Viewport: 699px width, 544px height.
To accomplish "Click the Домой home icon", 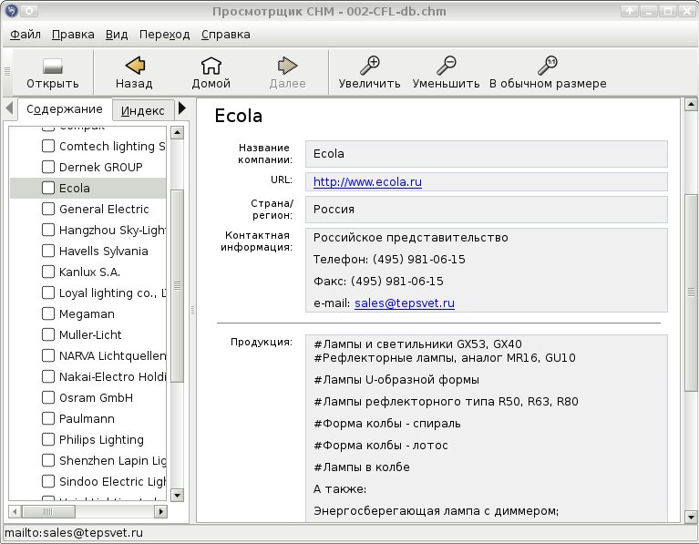I will coord(211,66).
